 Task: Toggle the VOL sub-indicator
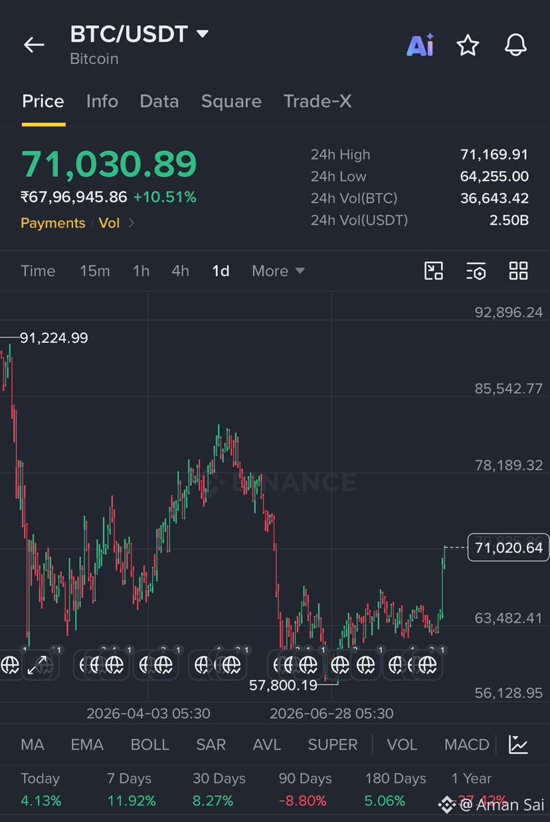pyautogui.click(x=403, y=744)
